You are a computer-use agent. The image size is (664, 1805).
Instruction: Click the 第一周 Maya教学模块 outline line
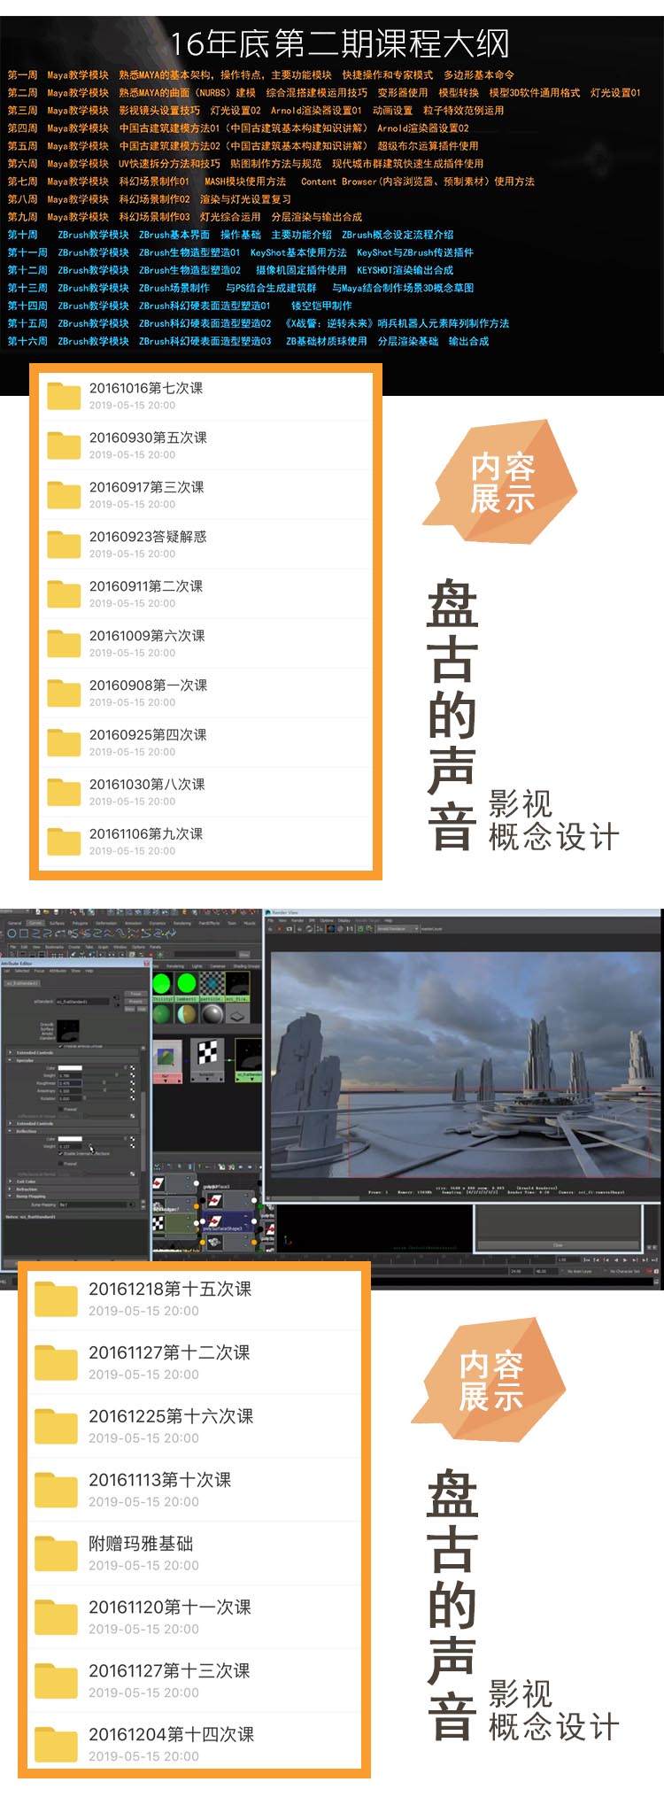click(x=261, y=75)
